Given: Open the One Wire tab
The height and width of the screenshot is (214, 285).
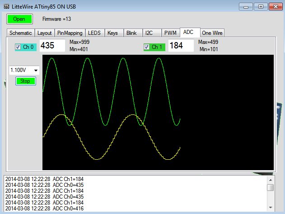Looking at the screenshot, I should pyautogui.click(x=212, y=33).
